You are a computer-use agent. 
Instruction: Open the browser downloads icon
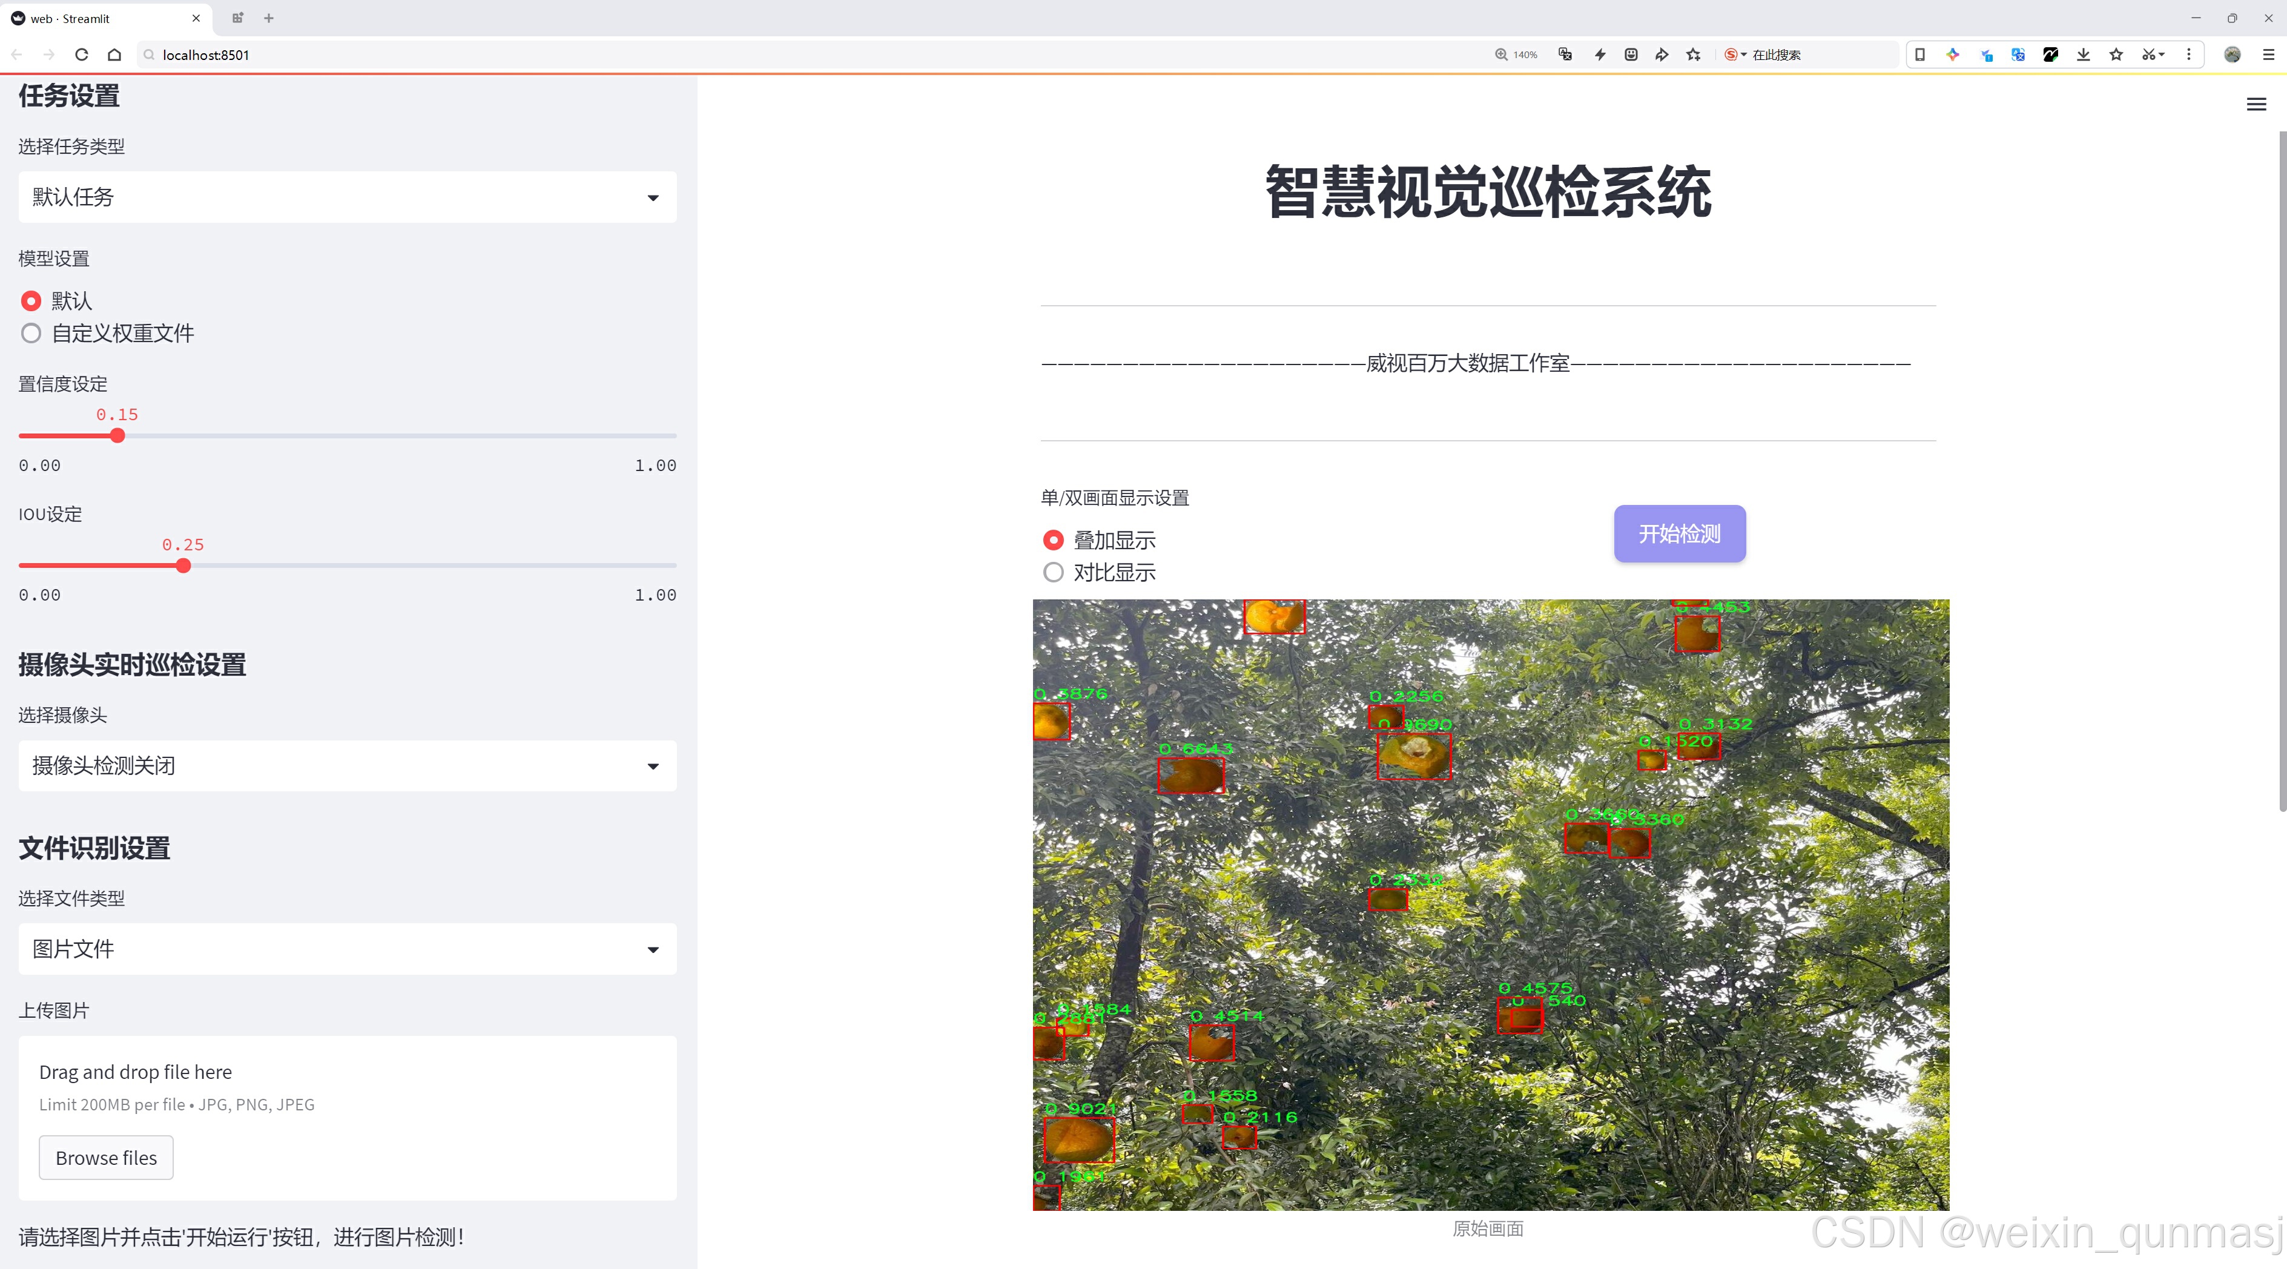(x=2083, y=55)
